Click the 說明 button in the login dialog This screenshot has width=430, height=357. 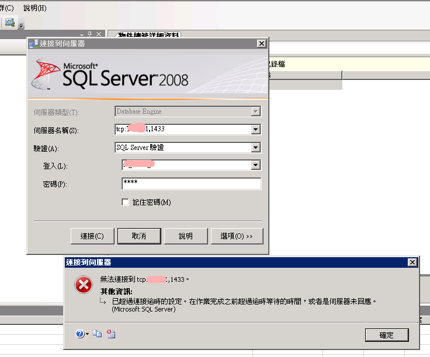coord(186,236)
